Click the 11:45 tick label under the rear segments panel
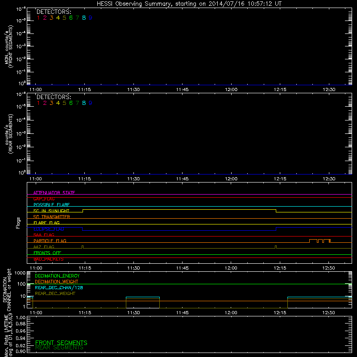 click(x=183, y=179)
